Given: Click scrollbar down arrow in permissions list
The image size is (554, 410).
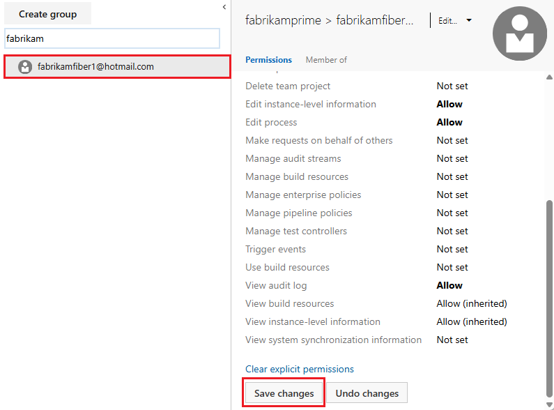Looking at the screenshot, I should tap(549, 405).
